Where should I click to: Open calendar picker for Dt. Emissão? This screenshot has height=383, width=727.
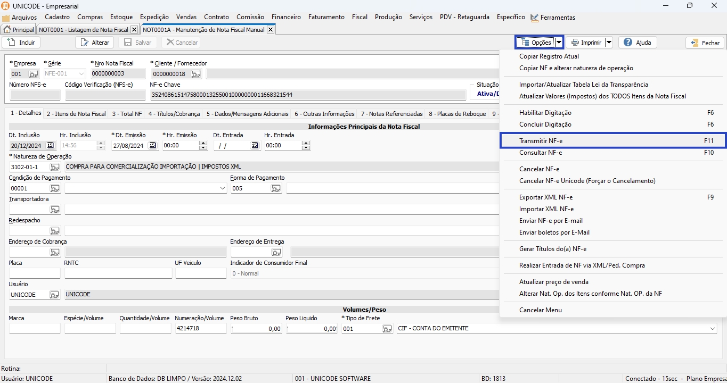tap(152, 145)
